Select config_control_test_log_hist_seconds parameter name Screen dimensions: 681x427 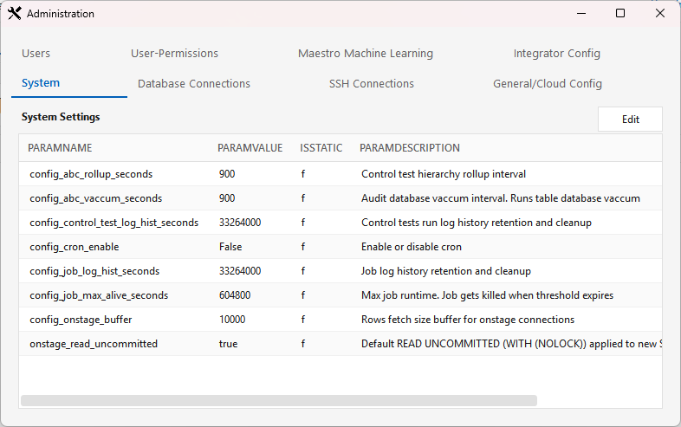pos(114,223)
